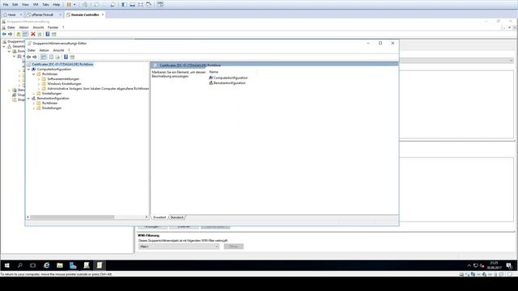Image resolution: width=518 pixels, height=291 pixels.
Task: Switch to the Standard tab
Action: (176, 217)
